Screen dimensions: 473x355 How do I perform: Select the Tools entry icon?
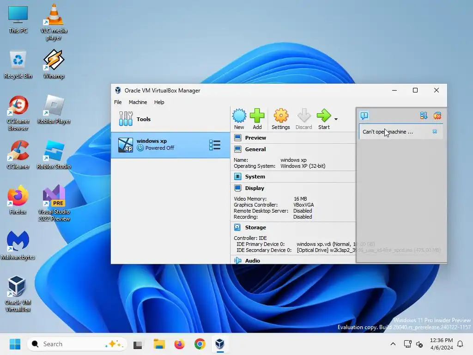(126, 119)
